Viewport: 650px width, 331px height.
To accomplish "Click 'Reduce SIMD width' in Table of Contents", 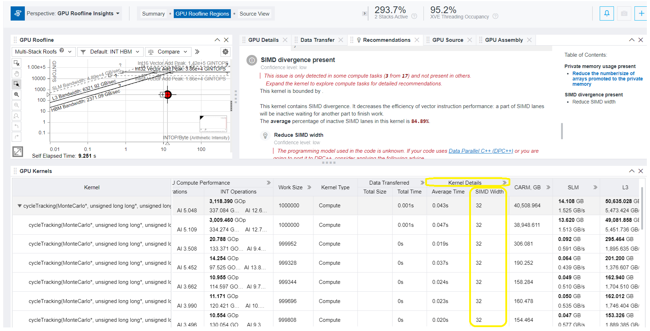I will coord(594,102).
